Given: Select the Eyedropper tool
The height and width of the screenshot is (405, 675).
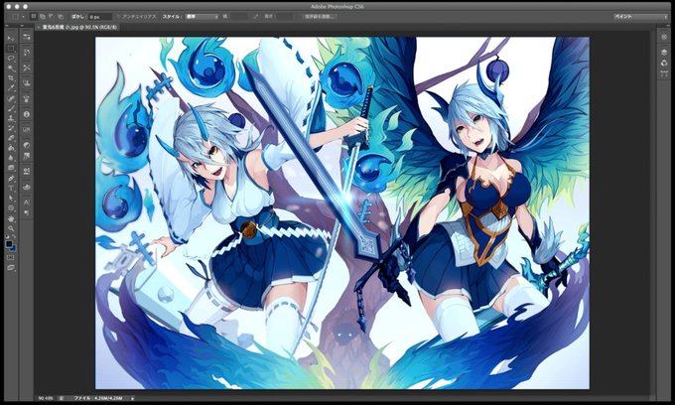Looking at the screenshot, I should coord(11,87).
